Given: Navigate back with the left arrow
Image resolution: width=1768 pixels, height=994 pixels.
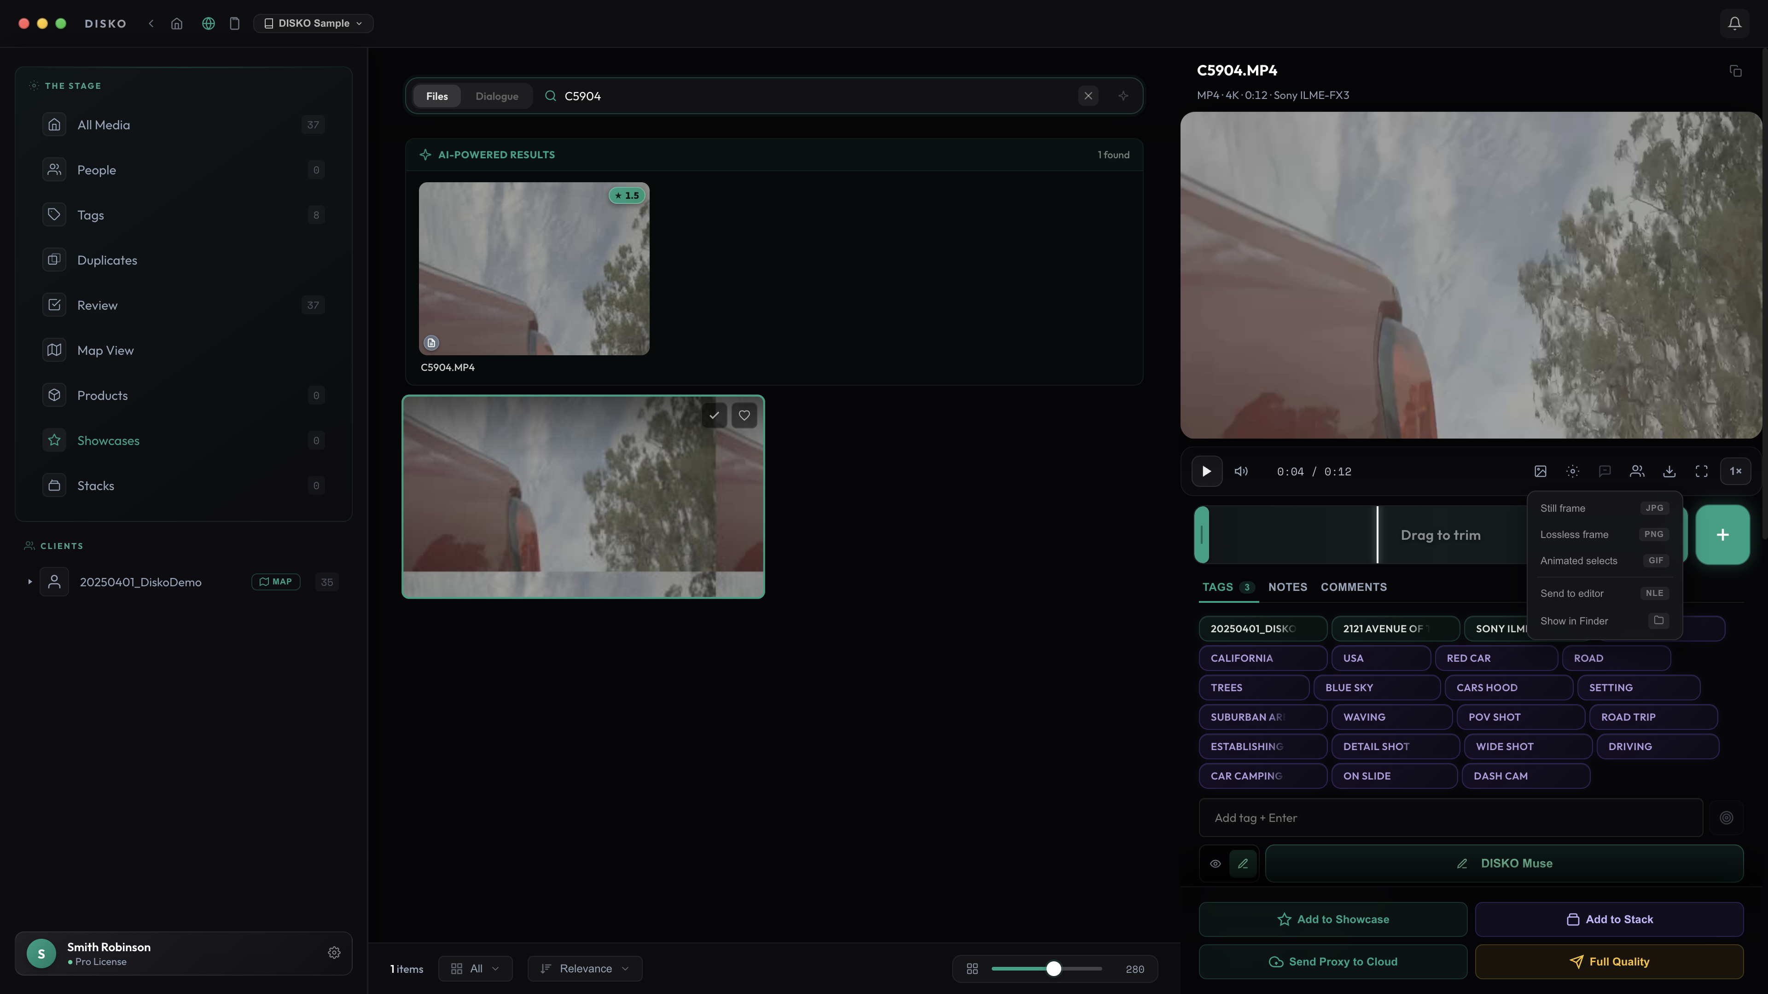Looking at the screenshot, I should pos(151,23).
